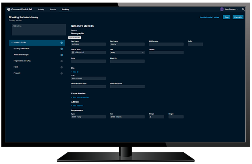Open search with the magnifier icon
This screenshot has height=164, width=252.
[x=243, y=9]
